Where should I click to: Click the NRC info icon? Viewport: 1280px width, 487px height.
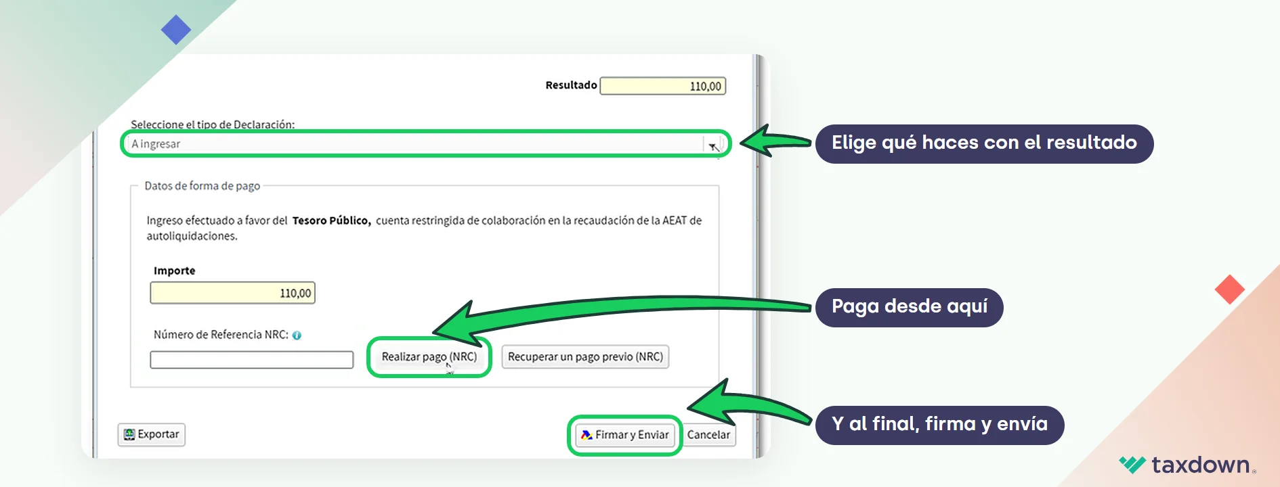pos(297,335)
